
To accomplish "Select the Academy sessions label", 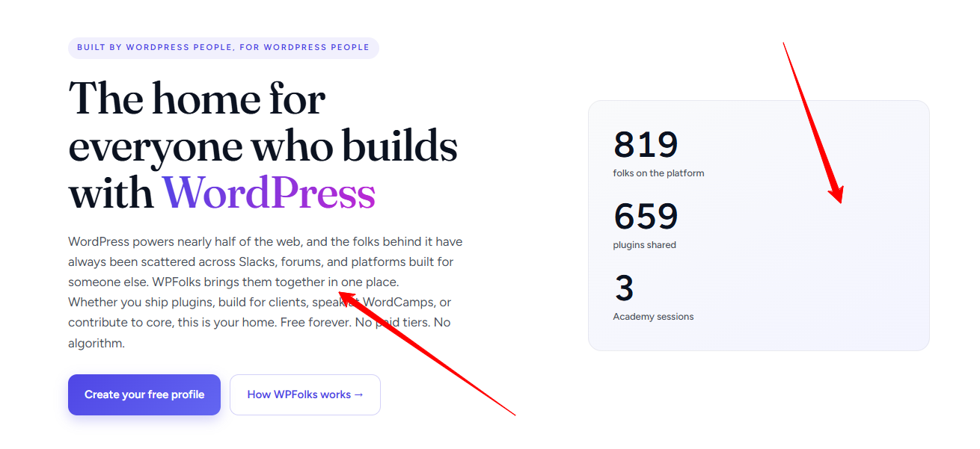I will (653, 317).
